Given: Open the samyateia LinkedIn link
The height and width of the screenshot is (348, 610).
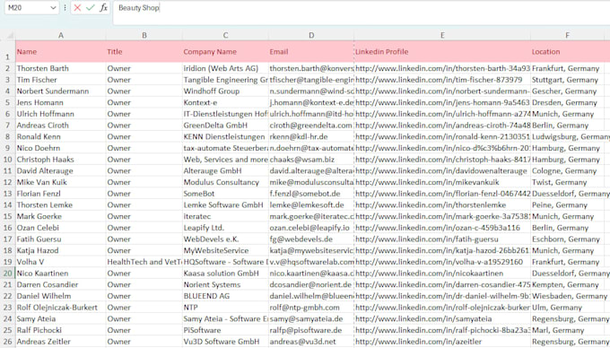Looking at the screenshot, I should tap(423, 318).
